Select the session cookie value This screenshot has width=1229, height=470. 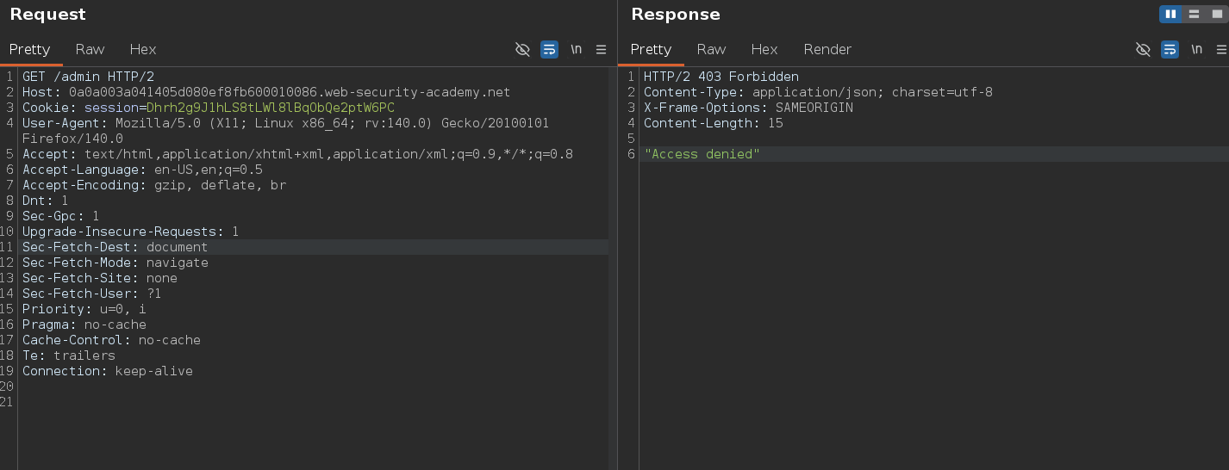271,108
